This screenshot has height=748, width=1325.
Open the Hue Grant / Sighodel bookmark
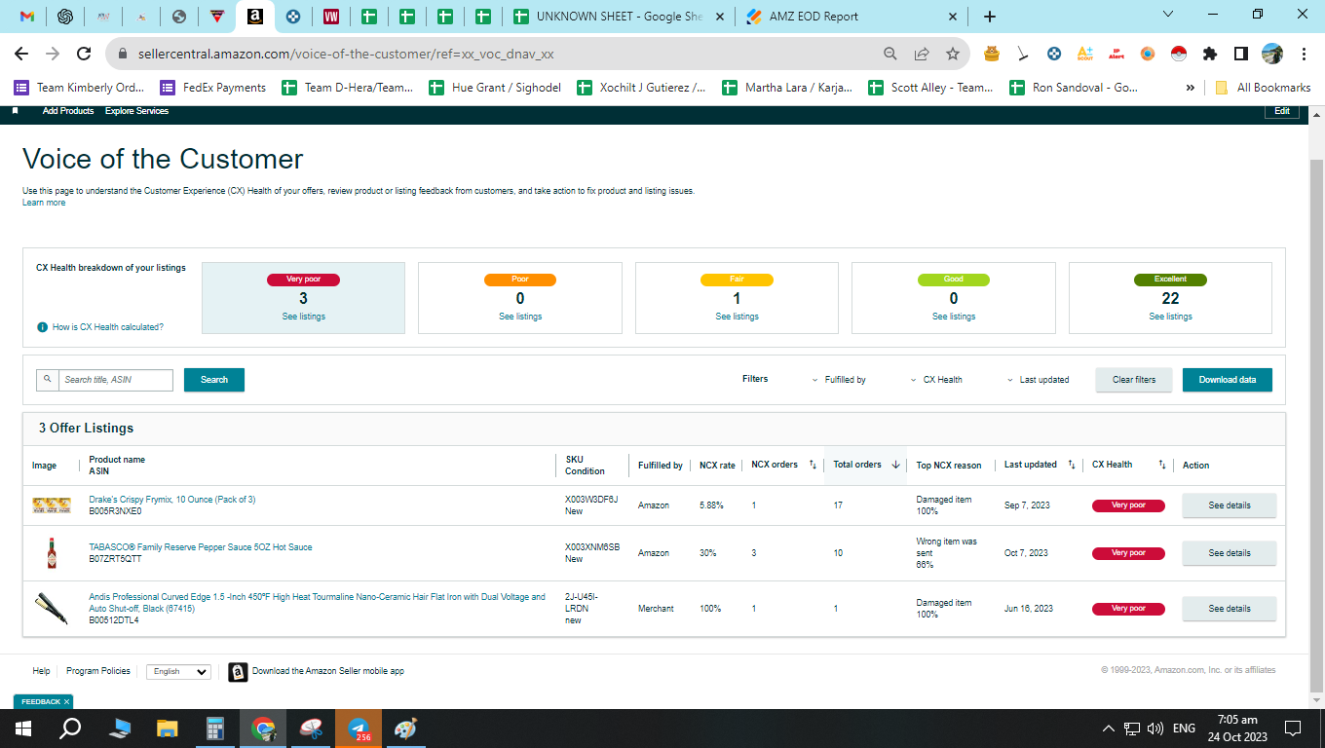click(x=495, y=88)
